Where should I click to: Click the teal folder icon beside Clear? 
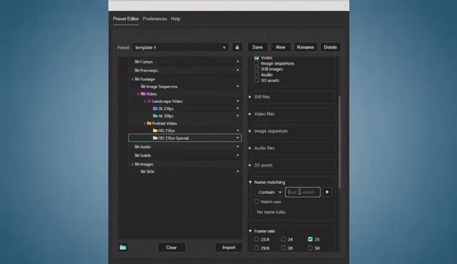click(122, 248)
